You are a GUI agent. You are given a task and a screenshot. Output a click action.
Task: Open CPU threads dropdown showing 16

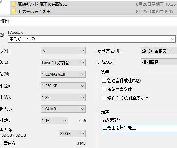click(54, 120)
